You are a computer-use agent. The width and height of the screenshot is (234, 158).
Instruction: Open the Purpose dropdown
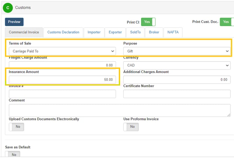176,51
